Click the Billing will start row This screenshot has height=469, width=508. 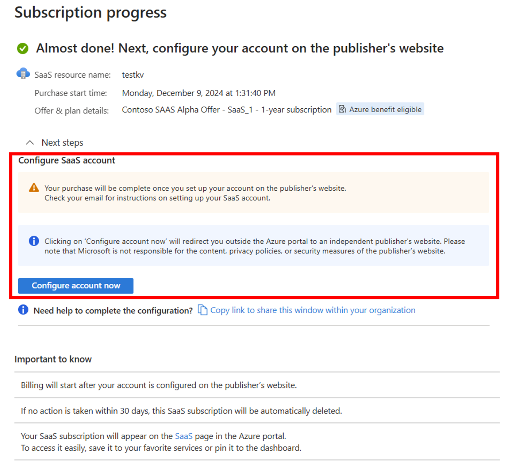257,385
